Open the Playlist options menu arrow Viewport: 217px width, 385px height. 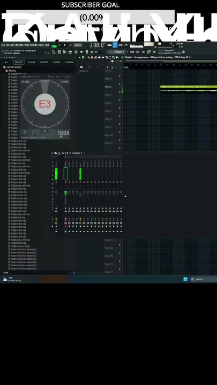[80, 57]
